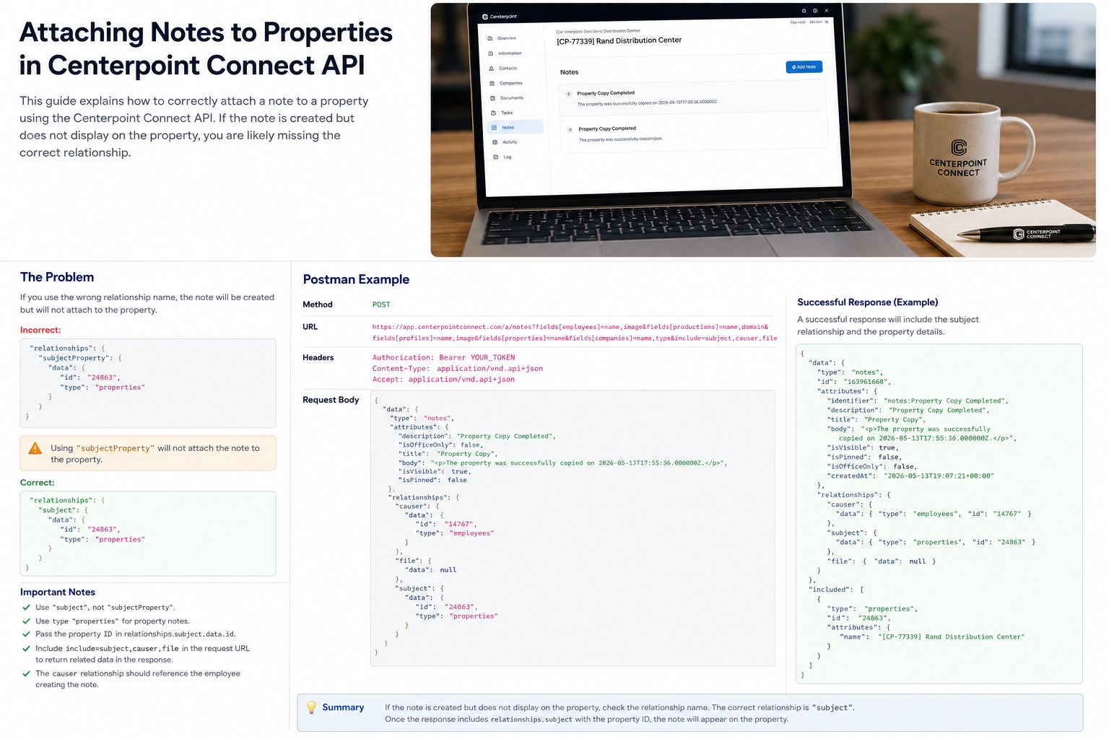Click the settings gear icon on laptop screen
The image size is (1109, 739).
(815, 11)
